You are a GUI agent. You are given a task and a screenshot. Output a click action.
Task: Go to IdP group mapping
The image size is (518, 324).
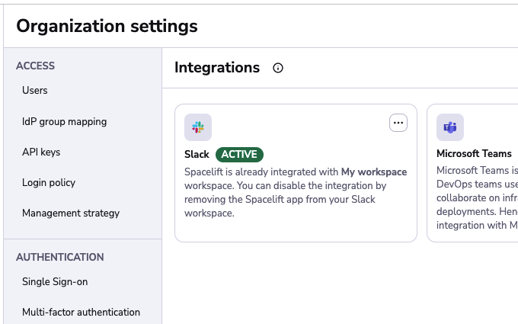65,121
